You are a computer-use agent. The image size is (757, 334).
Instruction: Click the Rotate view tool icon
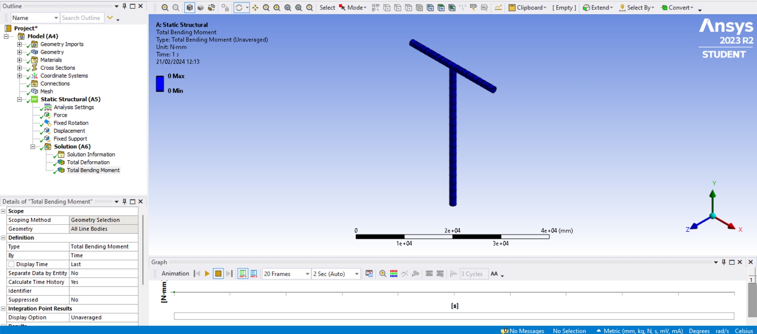pyautogui.click(x=239, y=7)
